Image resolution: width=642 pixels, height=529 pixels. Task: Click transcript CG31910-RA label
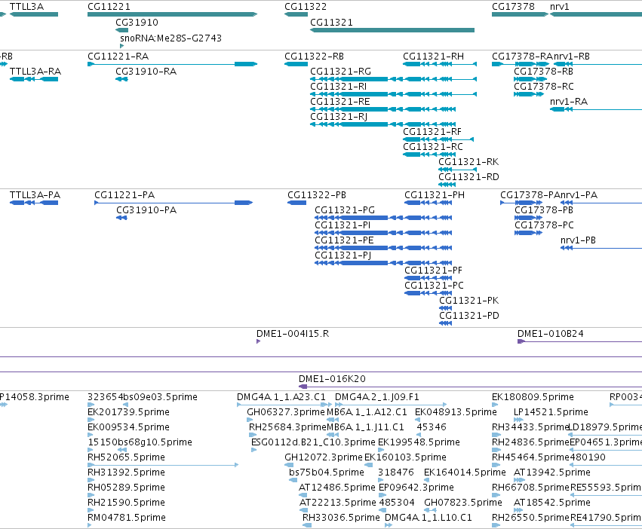(146, 71)
